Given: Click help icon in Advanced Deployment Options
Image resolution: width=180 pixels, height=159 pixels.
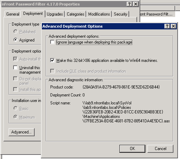Looking at the screenshot, I should (167, 26).
